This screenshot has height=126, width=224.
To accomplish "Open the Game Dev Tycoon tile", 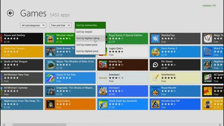I will [x=22, y=52].
